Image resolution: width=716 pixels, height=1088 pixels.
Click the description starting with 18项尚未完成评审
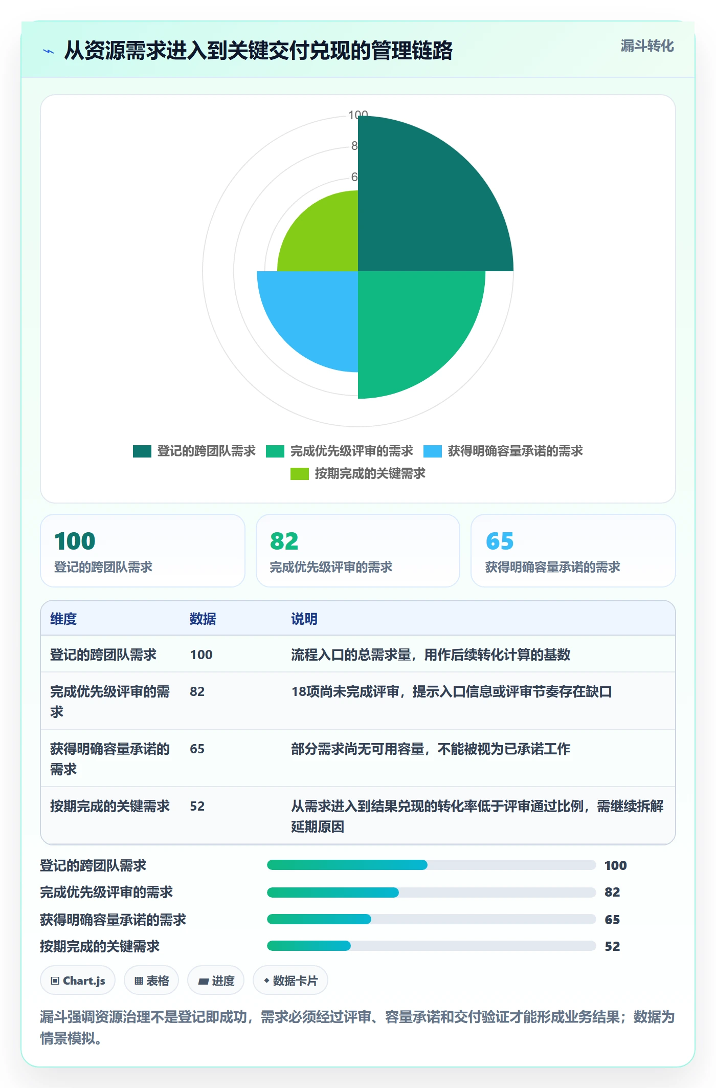(452, 691)
